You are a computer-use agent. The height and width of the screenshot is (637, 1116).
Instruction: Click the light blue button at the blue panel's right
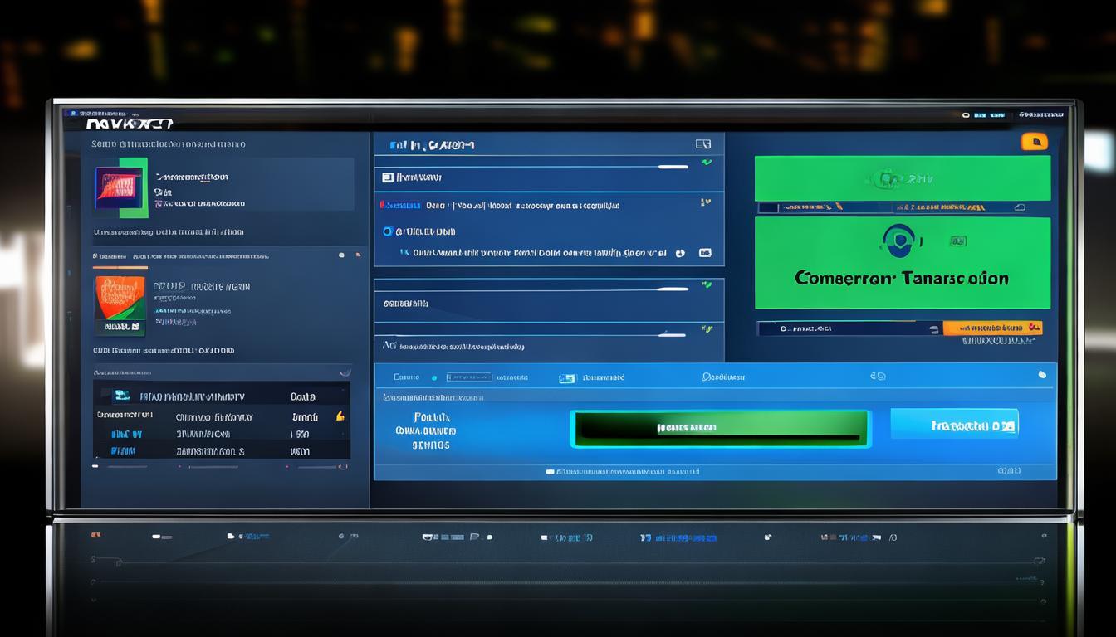pos(954,424)
